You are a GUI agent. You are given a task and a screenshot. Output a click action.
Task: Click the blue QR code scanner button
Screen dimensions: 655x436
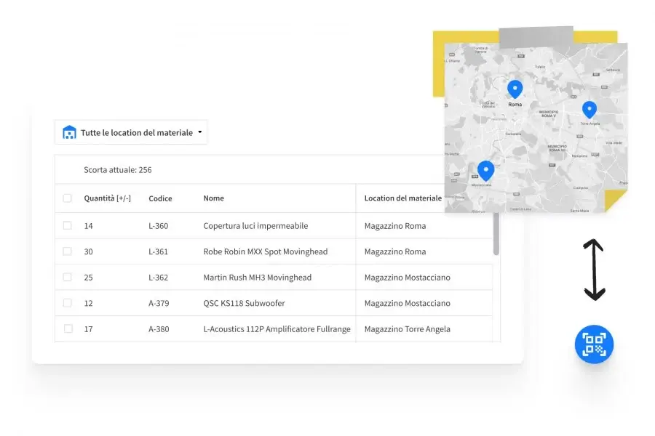594,344
